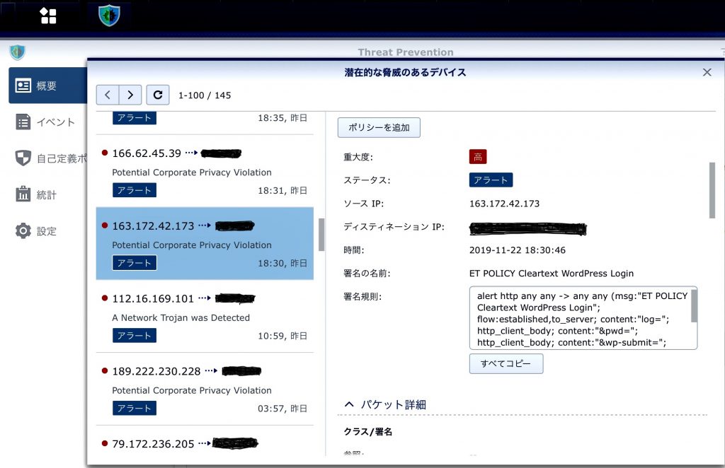Click the アラート badge at 03:57
Image resolution: width=725 pixels, height=468 pixels.
tap(134, 409)
